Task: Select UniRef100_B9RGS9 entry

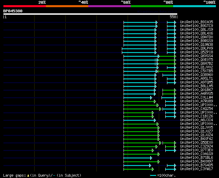Action: coord(196,41)
